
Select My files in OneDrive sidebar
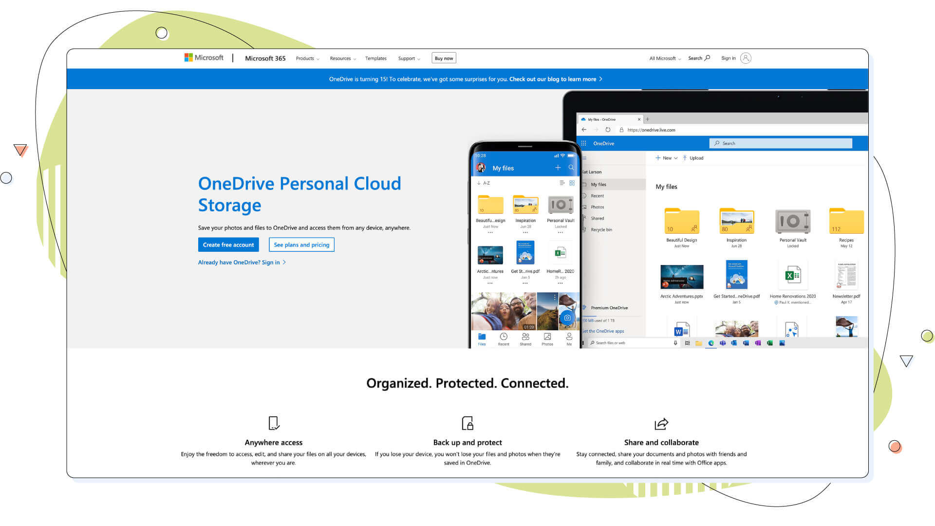[x=614, y=185]
